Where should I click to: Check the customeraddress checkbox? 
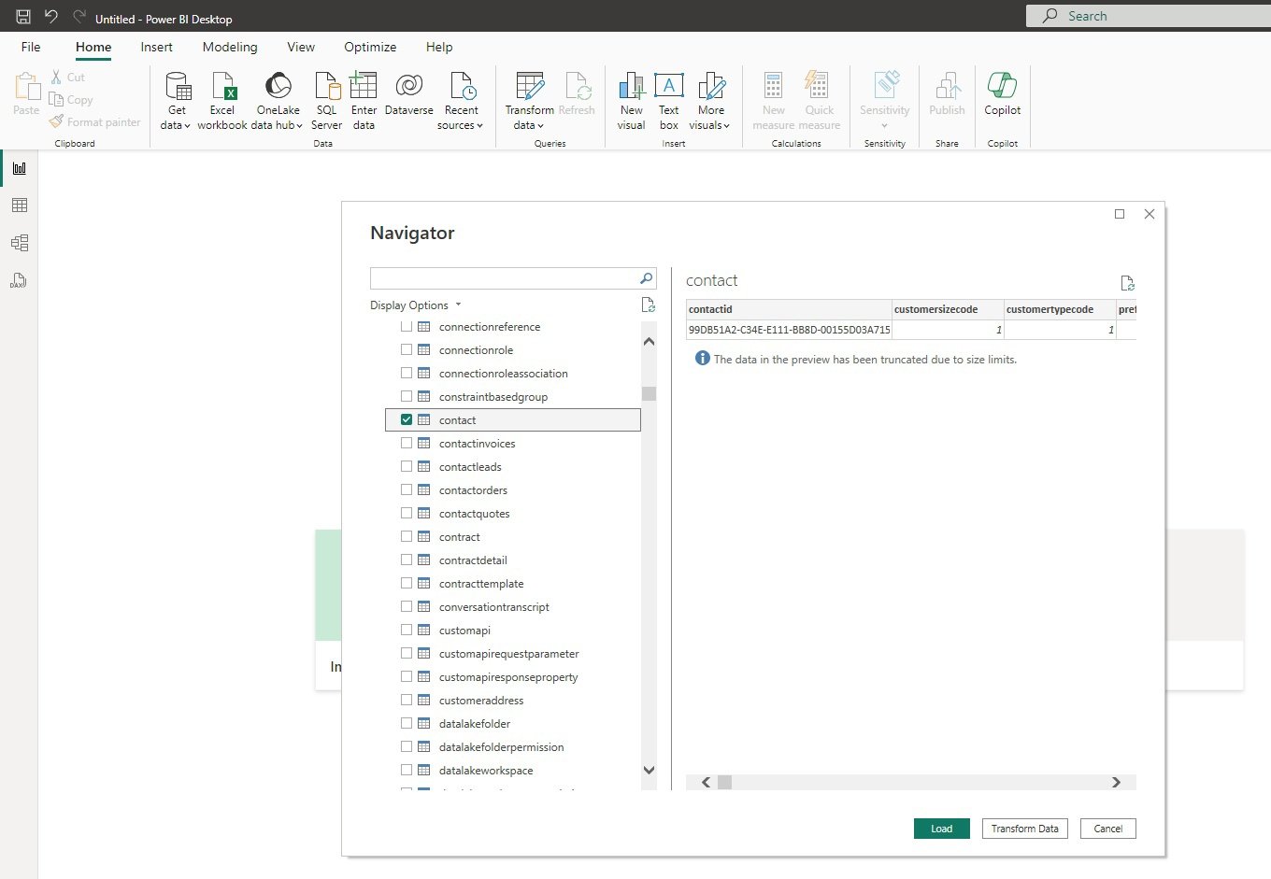click(x=407, y=700)
